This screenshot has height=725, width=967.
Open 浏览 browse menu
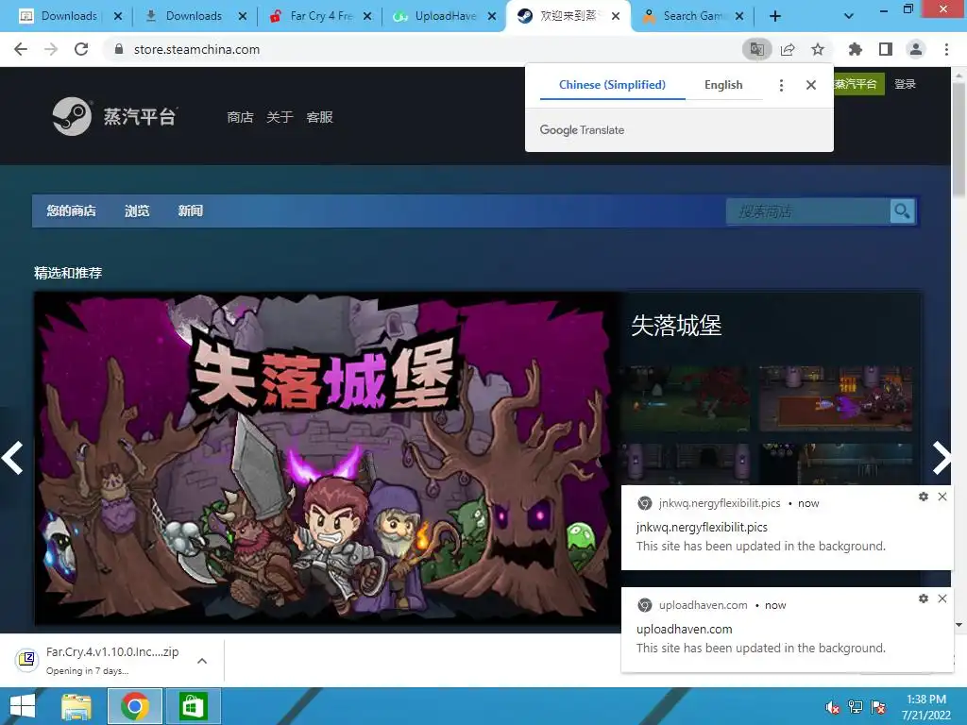pyautogui.click(x=137, y=211)
